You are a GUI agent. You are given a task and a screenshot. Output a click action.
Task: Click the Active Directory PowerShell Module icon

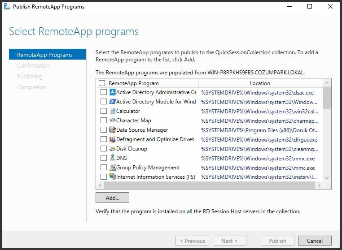(112, 102)
